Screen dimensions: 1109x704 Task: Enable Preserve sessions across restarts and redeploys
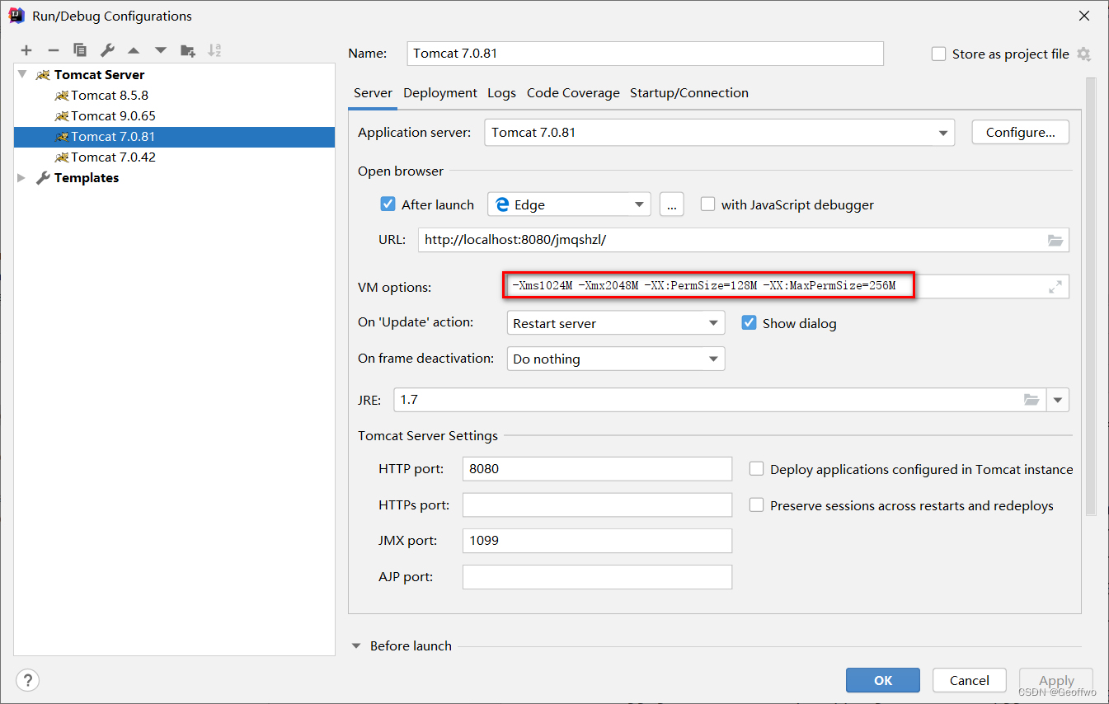click(756, 505)
